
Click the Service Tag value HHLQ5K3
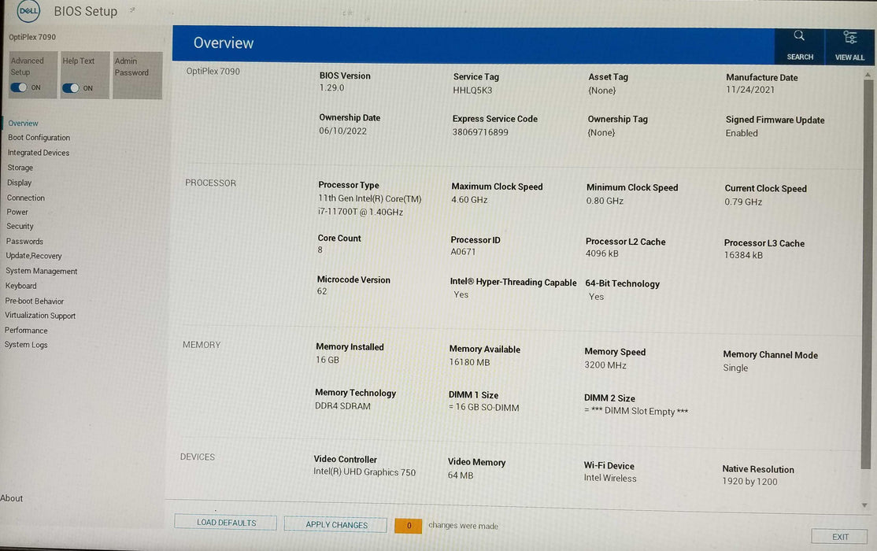pyautogui.click(x=472, y=90)
